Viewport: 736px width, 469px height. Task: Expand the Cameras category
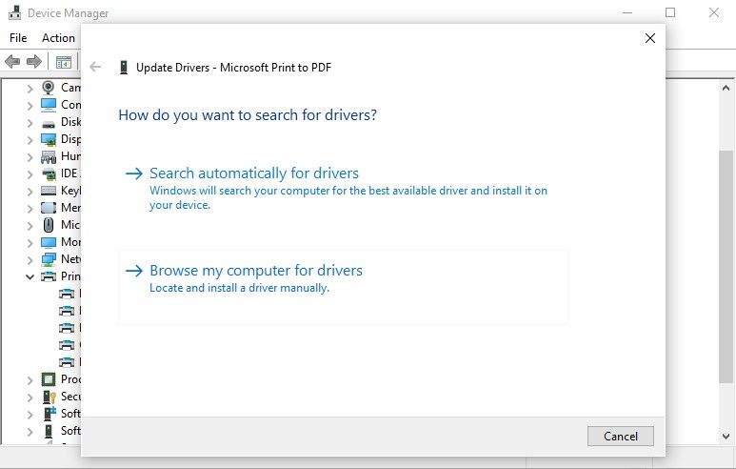(30, 88)
